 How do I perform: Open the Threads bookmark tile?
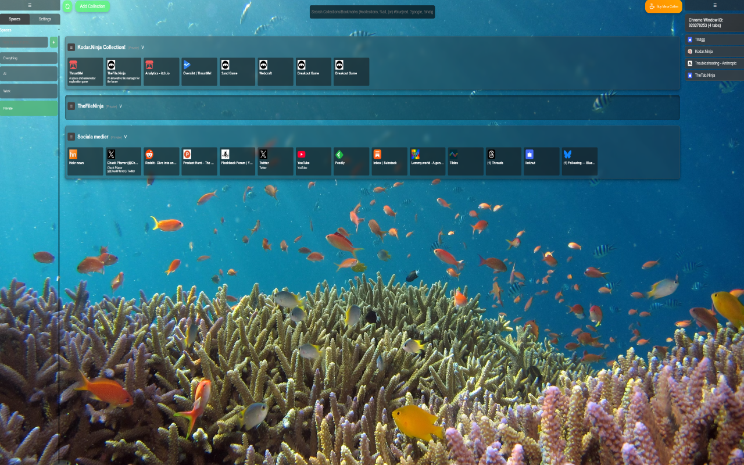pos(503,161)
